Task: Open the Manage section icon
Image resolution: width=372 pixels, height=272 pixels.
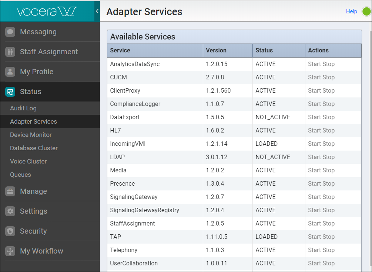Action: 10,191
